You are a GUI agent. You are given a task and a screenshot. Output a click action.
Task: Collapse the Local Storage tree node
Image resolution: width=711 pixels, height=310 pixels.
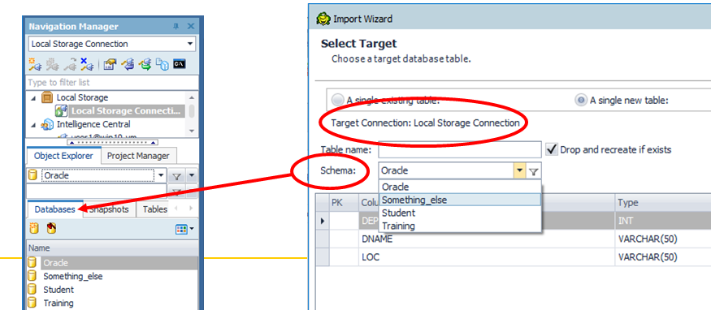click(34, 97)
